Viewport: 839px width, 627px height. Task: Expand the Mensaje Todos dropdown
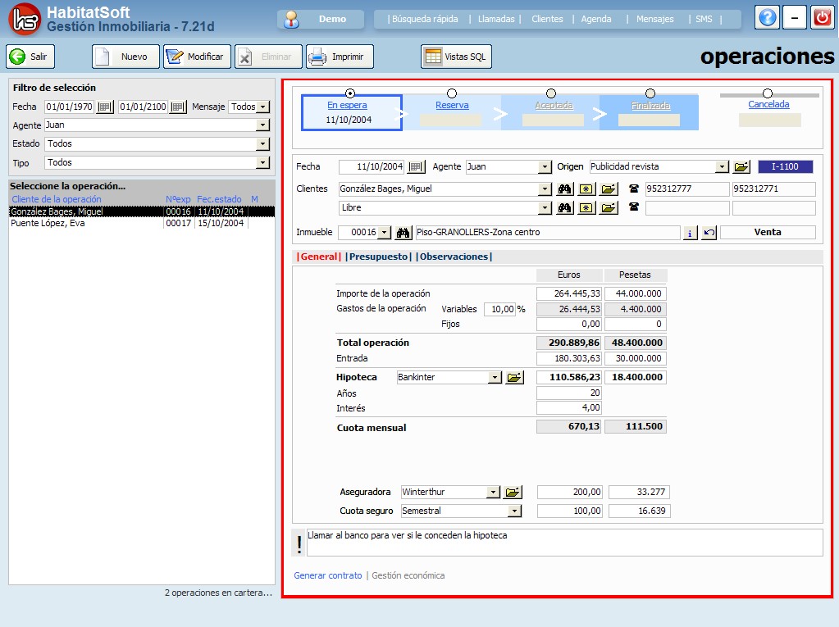click(262, 107)
